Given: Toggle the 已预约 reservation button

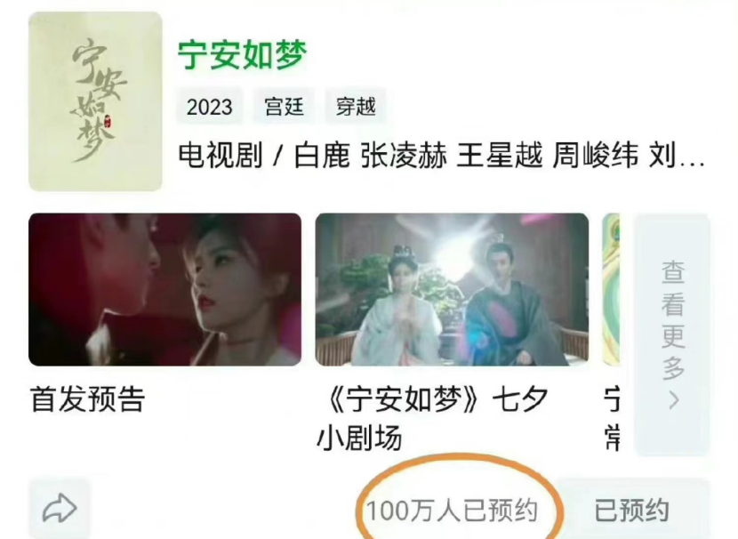Looking at the screenshot, I should point(631,510).
